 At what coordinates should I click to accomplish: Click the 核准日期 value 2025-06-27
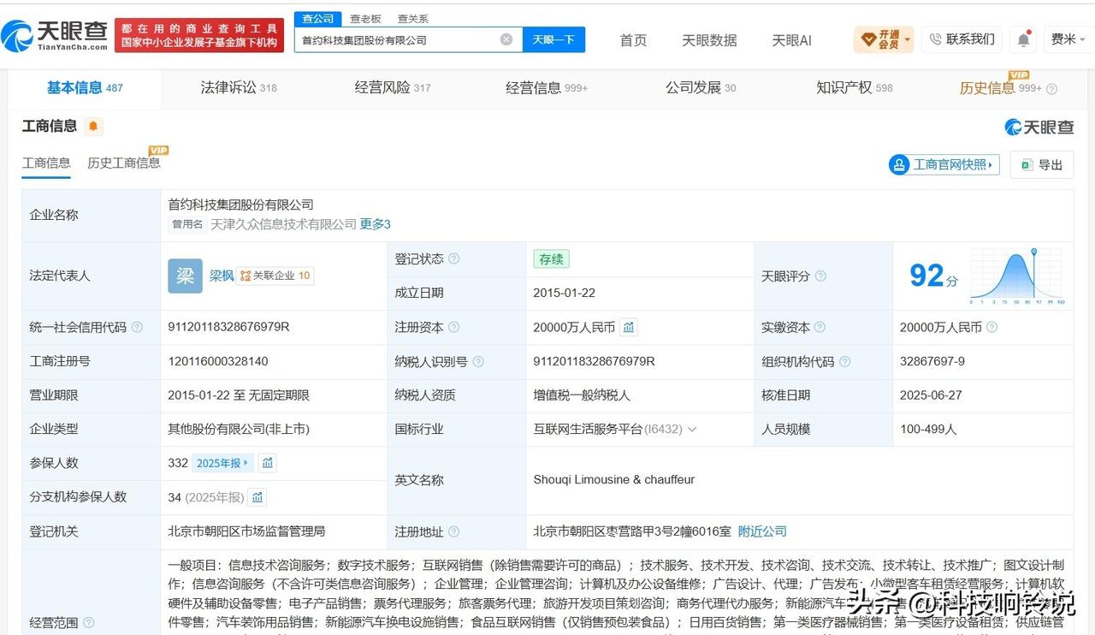(x=931, y=395)
